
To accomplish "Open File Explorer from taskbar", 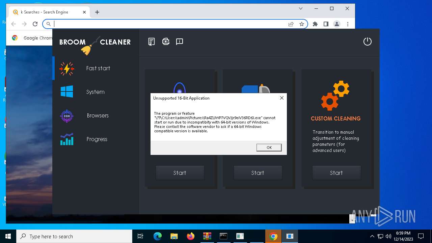I will 174,236.
